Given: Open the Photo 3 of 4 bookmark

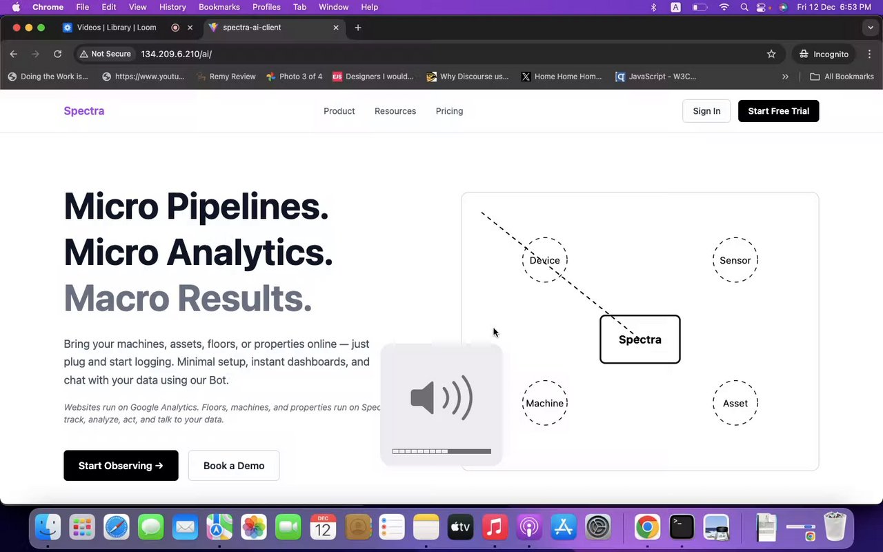Looking at the screenshot, I should (294, 77).
